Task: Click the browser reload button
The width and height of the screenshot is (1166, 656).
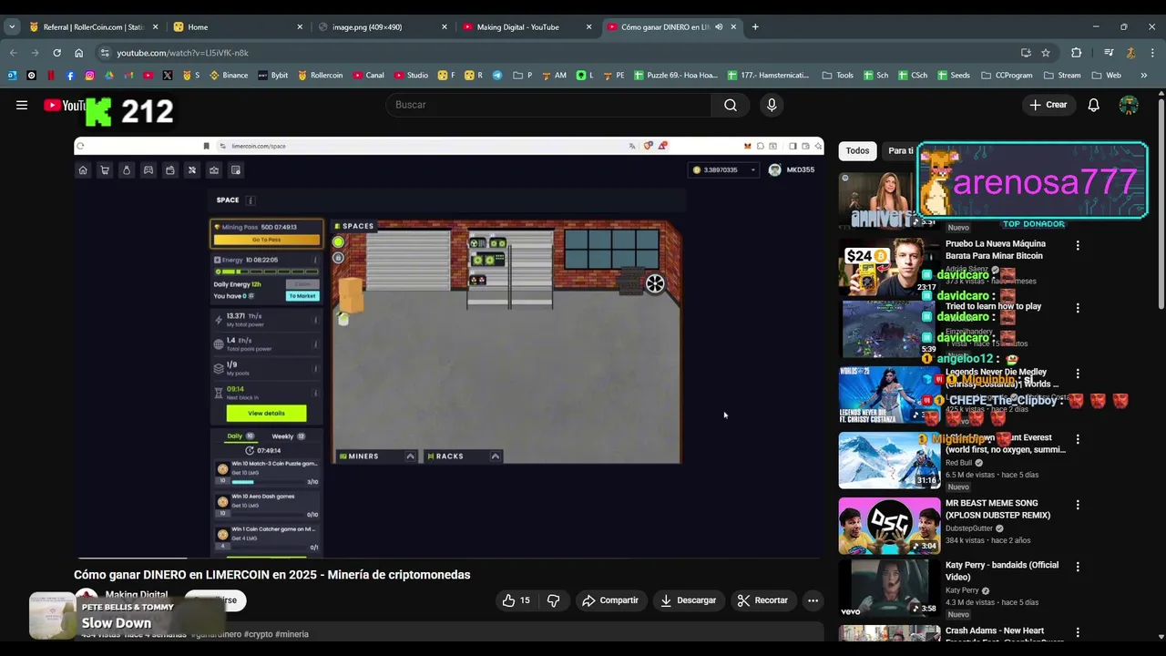Action: coord(56,53)
